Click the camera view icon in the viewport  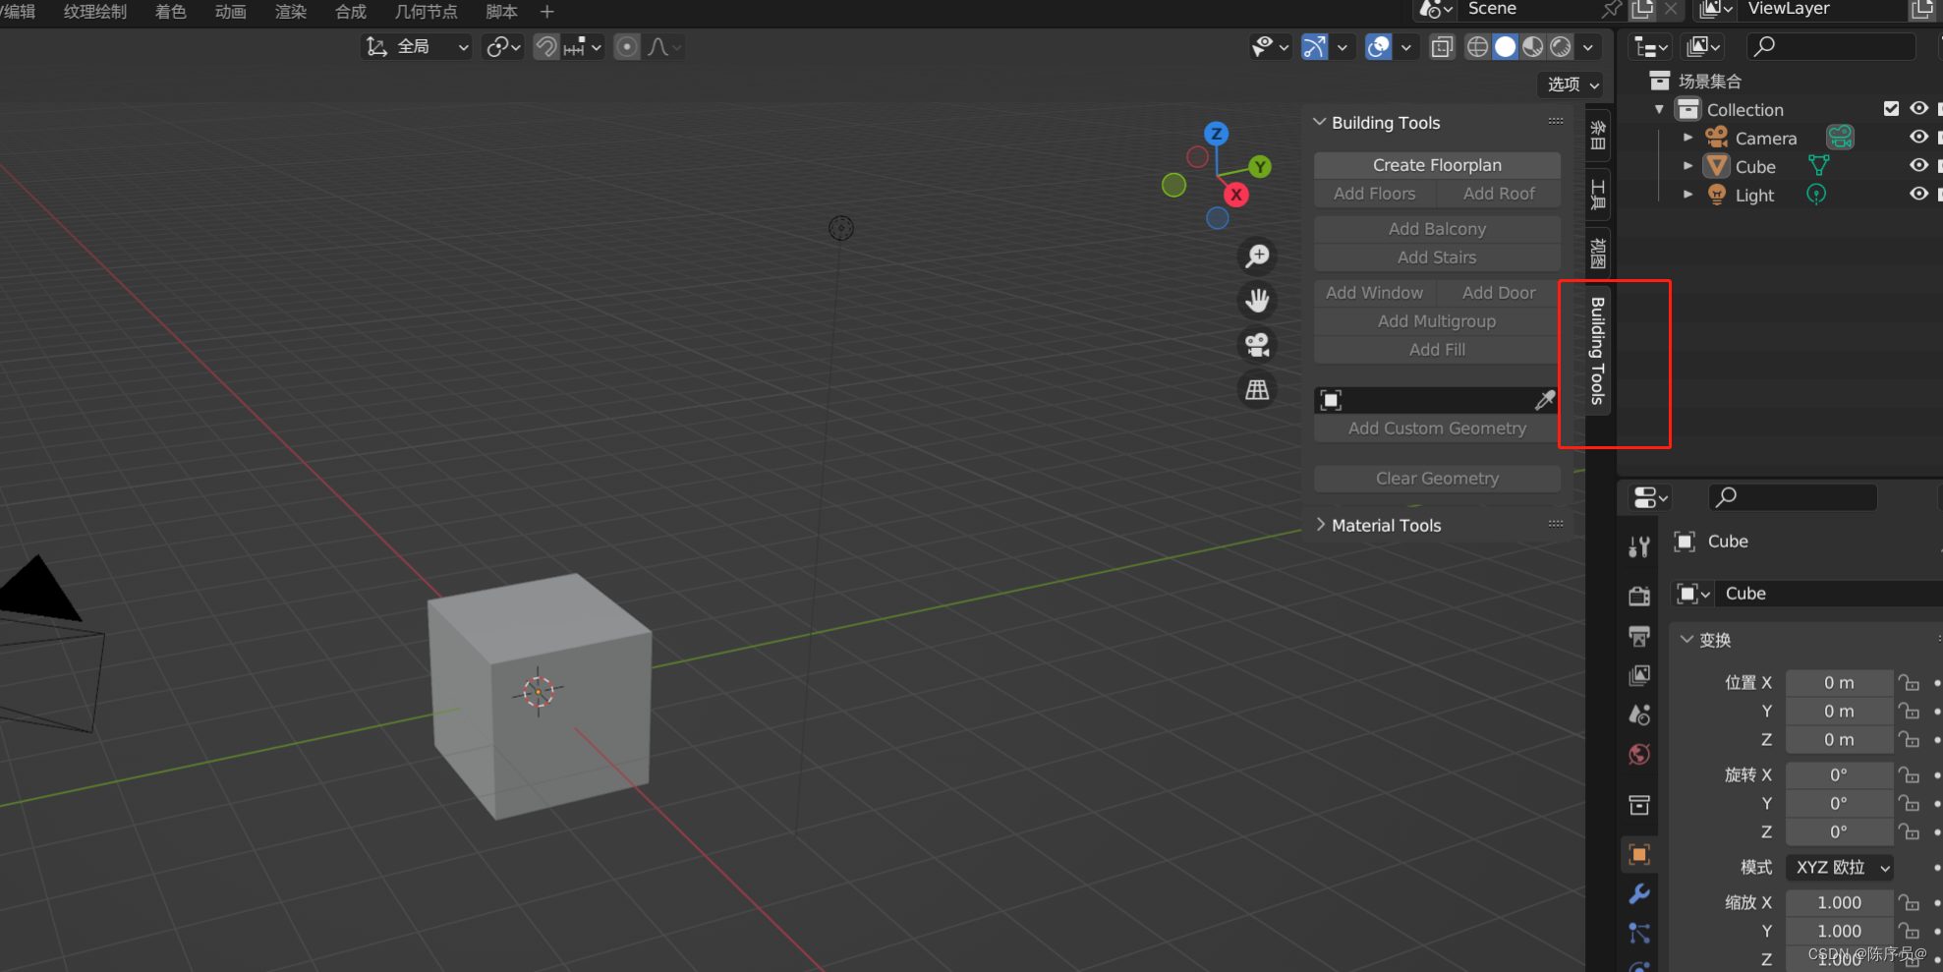(1256, 345)
